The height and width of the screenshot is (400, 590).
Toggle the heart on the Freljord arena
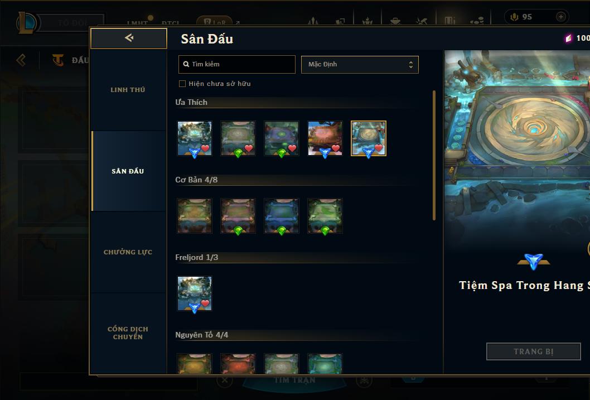pyautogui.click(x=205, y=303)
